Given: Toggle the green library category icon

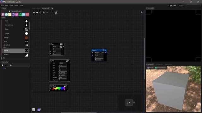Looking at the screenshot, I should point(20,15).
